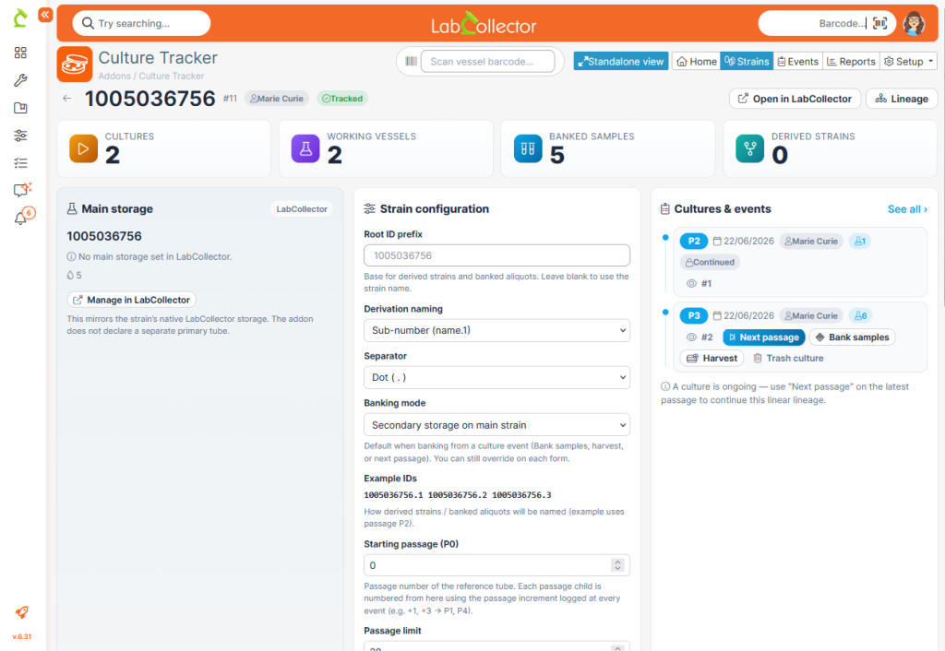Click the Starting passage (P0) input

tap(496, 565)
